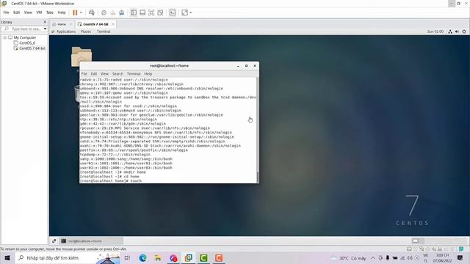Screen dimensions: 470x264
Task: Collapse the My Computer tree node
Action: point(5,37)
